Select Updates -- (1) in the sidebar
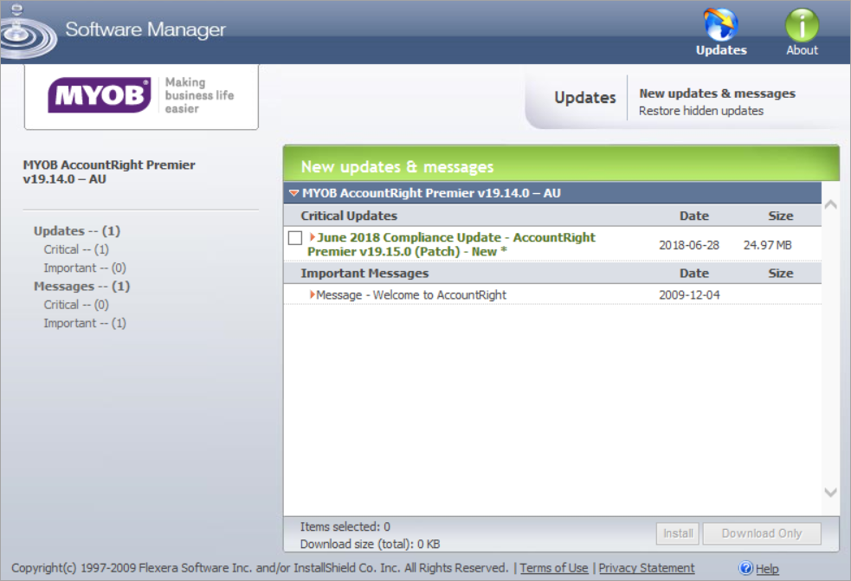 point(76,231)
